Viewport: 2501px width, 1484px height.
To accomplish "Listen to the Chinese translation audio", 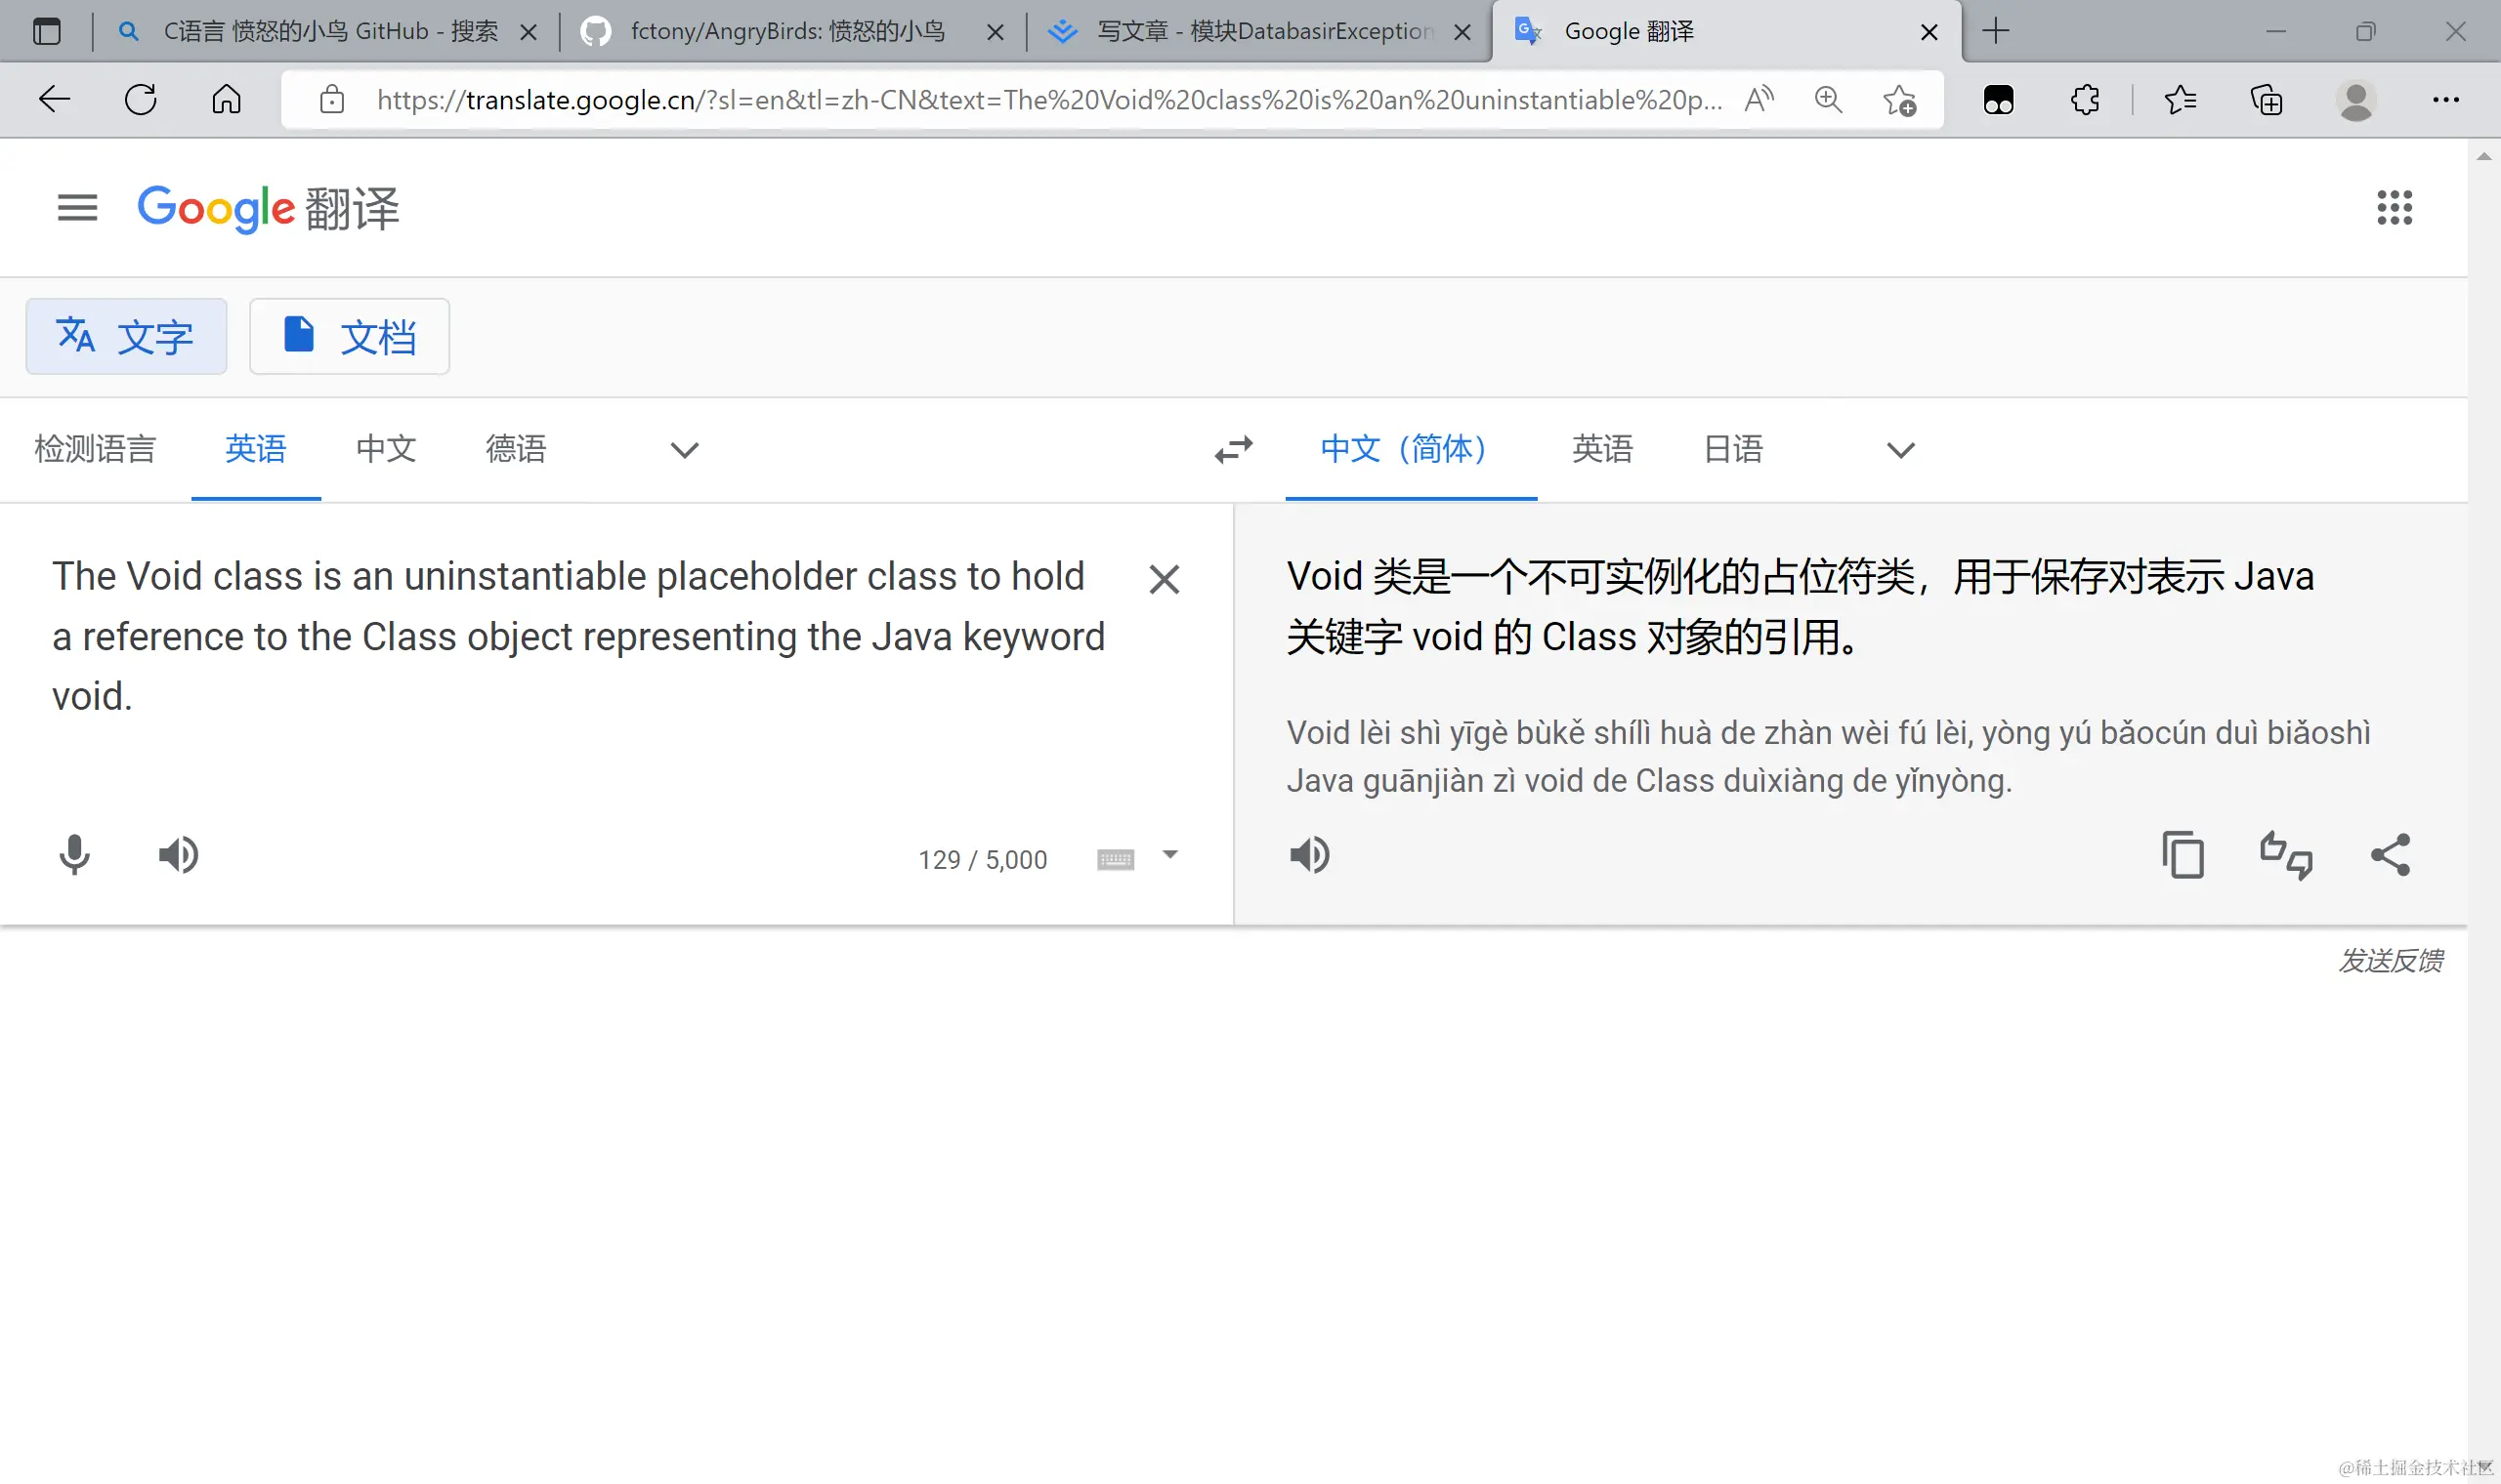I will tap(1309, 856).
